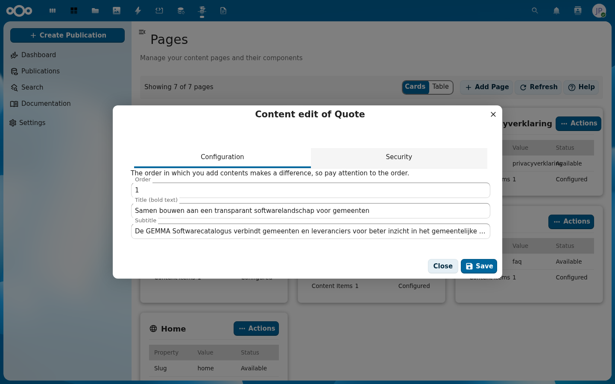The height and width of the screenshot is (384, 615).
Task: Switch to the Security tab
Action: (x=398, y=157)
